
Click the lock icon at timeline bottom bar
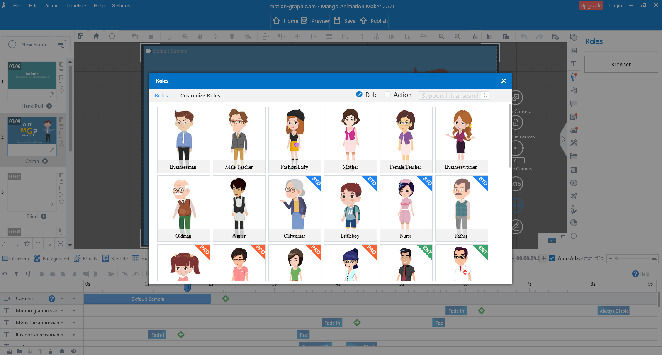point(62,351)
